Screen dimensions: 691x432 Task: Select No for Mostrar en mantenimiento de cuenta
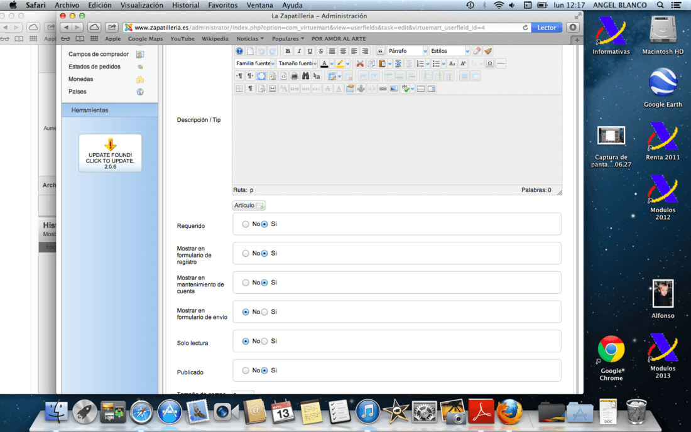coord(246,283)
